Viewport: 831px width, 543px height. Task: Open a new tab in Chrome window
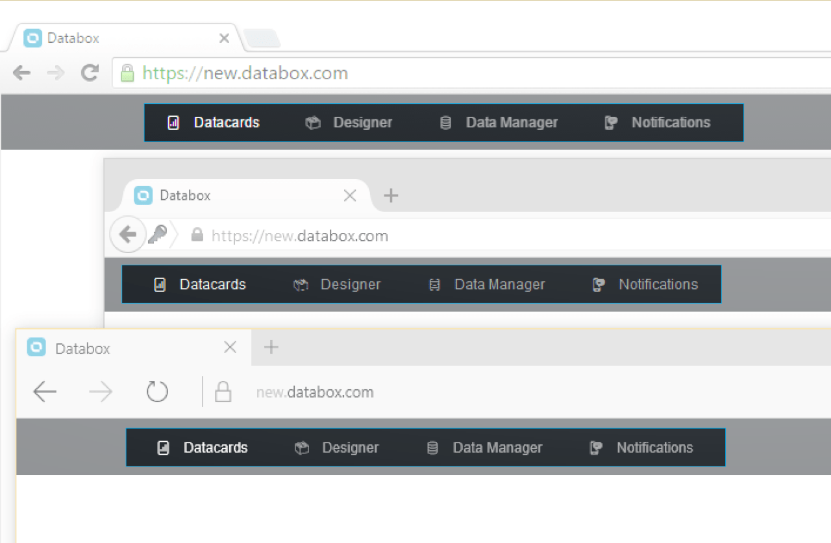click(262, 39)
